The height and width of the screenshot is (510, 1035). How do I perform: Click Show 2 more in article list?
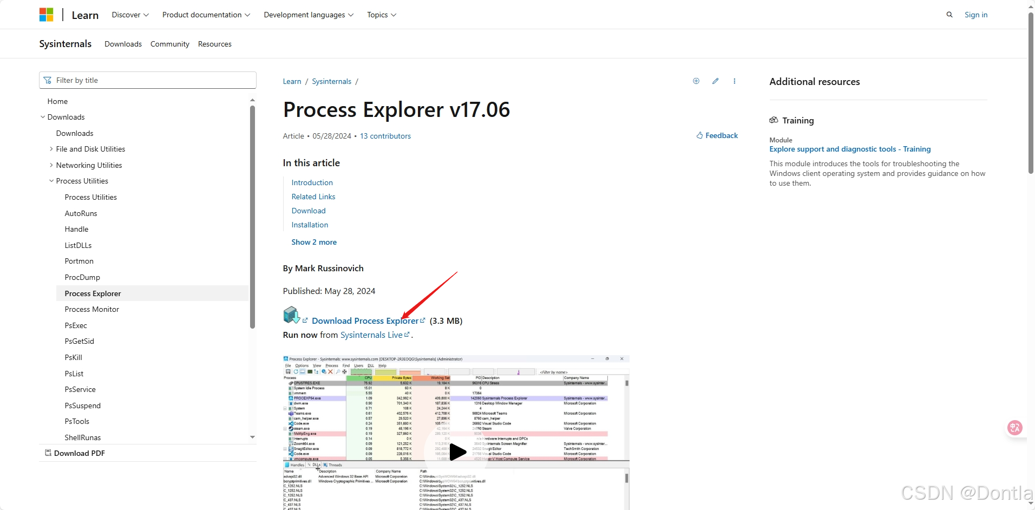coord(314,242)
